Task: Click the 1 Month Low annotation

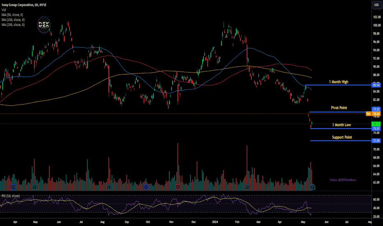Action: [x=341, y=125]
